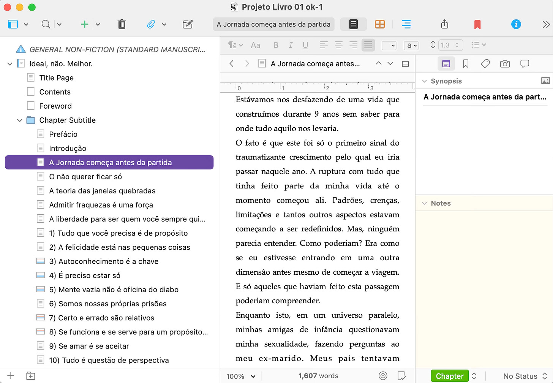Open view options dropdown next to sidebar icon
The image size is (553, 383).
coord(26,24)
